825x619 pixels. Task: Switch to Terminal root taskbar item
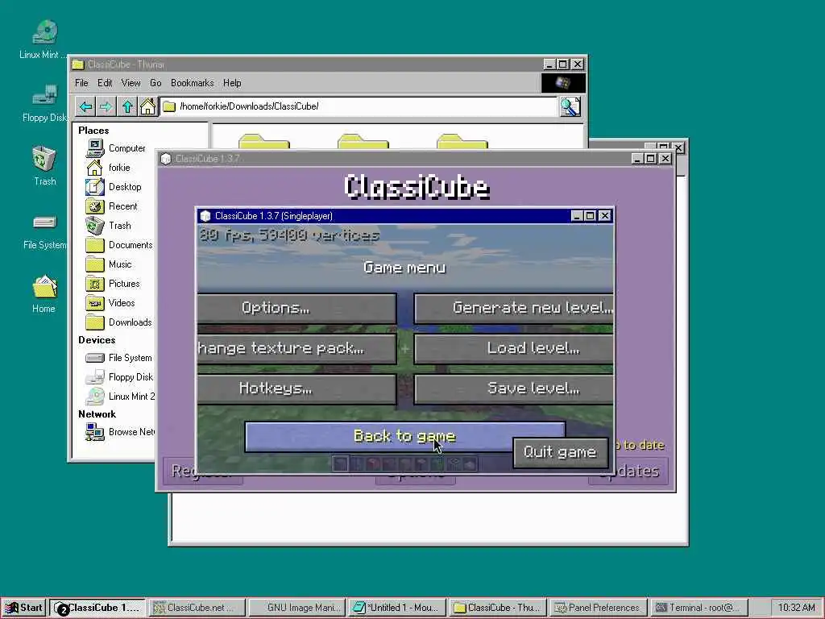[699, 608]
